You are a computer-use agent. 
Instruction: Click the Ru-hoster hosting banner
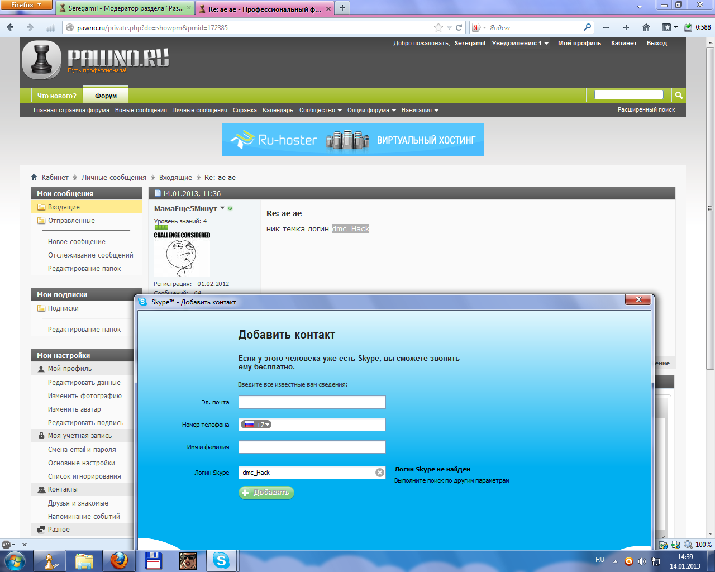[x=353, y=140]
